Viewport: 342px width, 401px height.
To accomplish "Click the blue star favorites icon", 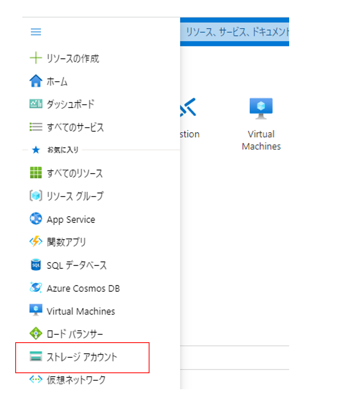I will [36, 150].
